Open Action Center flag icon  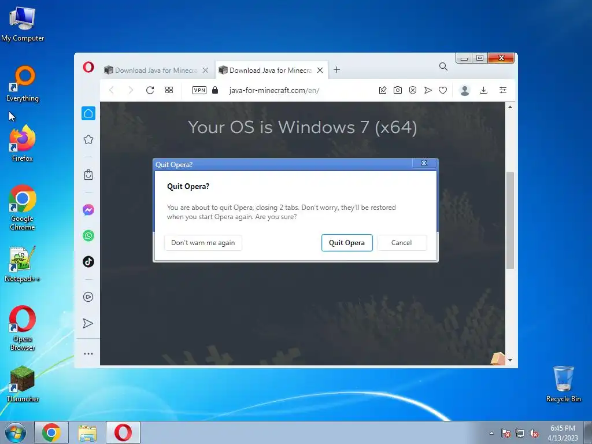[505, 433]
